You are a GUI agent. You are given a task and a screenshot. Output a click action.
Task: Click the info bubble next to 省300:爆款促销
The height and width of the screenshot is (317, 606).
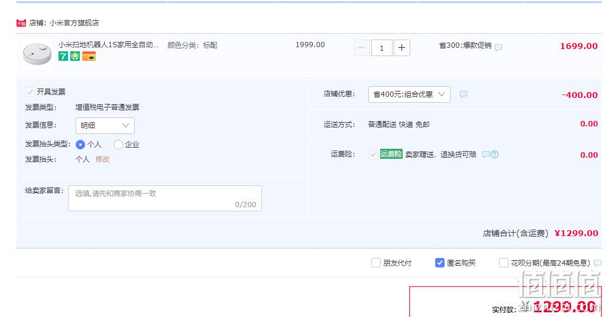point(498,47)
